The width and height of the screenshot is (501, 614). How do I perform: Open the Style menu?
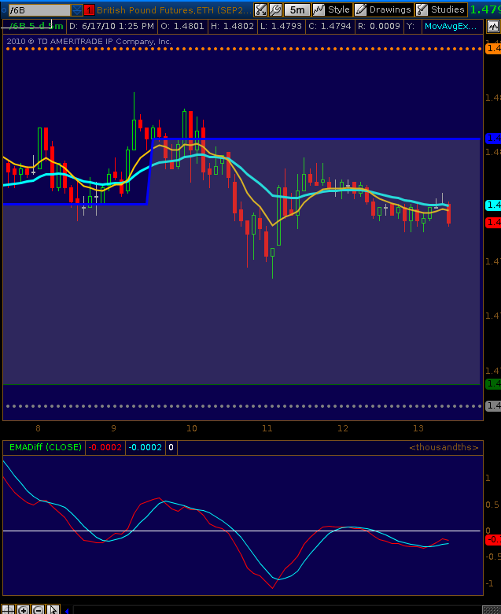[x=338, y=9]
